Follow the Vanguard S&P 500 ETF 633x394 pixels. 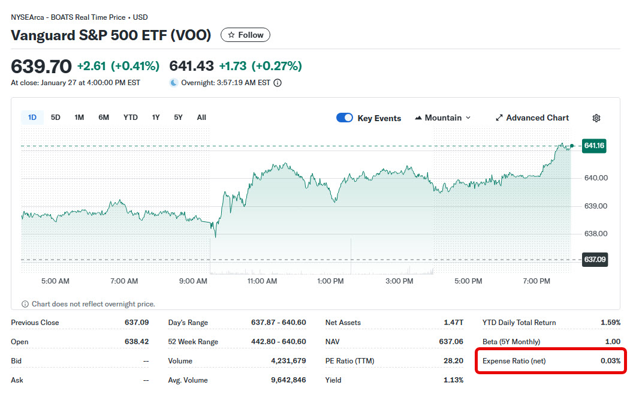coord(246,35)
